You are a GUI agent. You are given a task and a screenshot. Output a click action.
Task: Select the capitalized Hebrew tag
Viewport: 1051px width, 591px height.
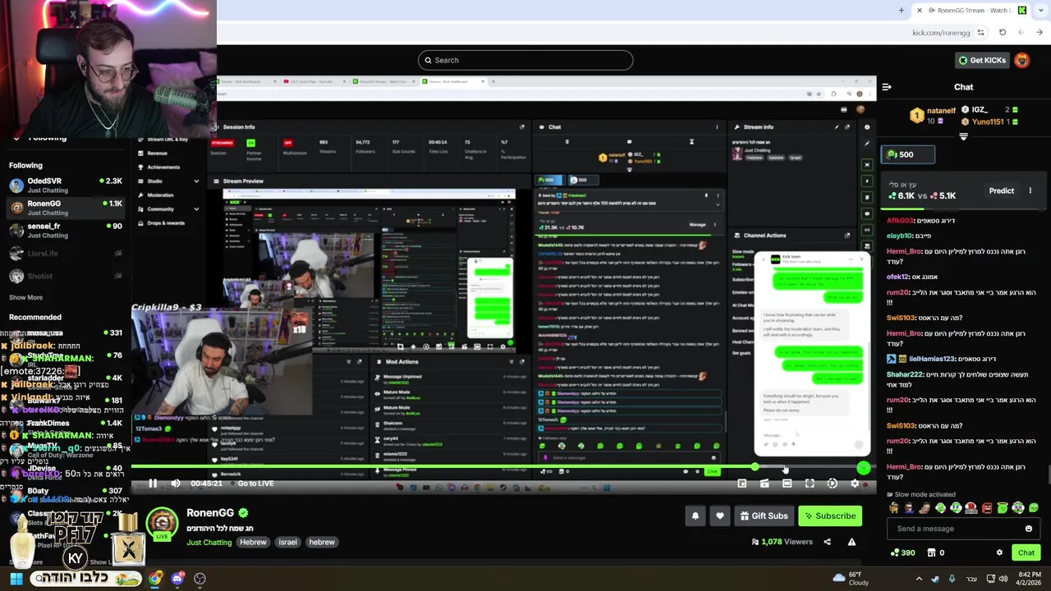click(x=253, y=543)
